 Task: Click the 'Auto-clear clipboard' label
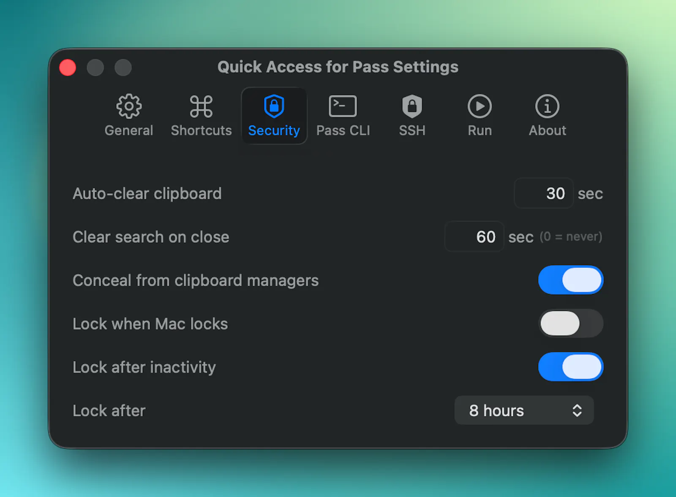147,194
